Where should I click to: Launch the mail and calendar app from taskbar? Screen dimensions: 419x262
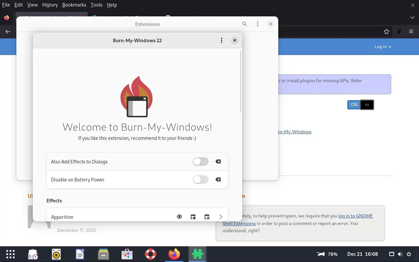click(33, 254)
